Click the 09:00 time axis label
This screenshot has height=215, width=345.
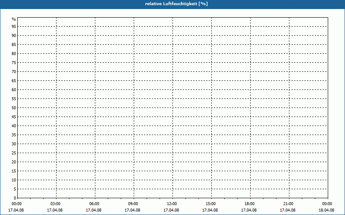(x=133, y=204)
